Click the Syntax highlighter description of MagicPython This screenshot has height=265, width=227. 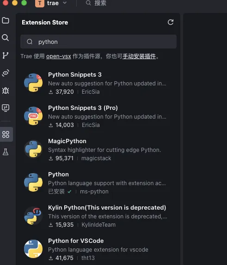click(x=104, y=150)
